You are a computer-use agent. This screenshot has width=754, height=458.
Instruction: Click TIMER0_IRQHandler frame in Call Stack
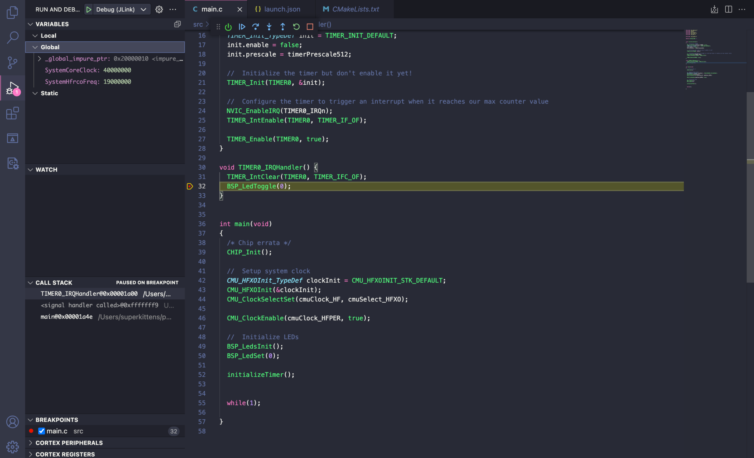[x=88, y=293]
